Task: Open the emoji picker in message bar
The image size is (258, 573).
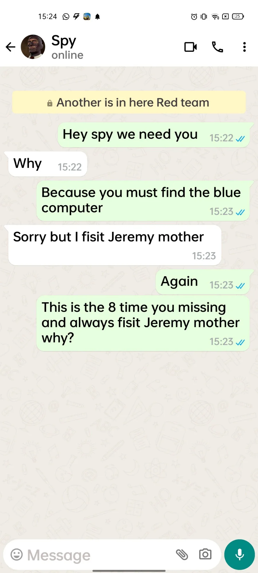Action: click(x=17, y=555)
